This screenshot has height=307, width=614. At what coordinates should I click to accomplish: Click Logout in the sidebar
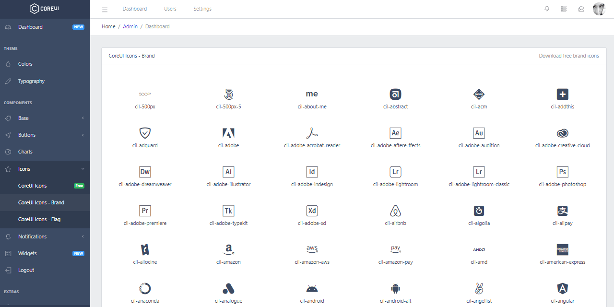tap(45, 270)
